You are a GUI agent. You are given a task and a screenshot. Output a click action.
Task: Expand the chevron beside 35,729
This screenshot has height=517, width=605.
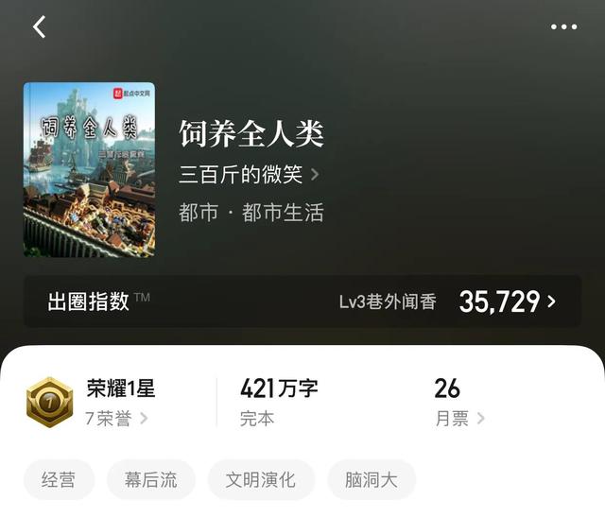(x=552, y=302)
